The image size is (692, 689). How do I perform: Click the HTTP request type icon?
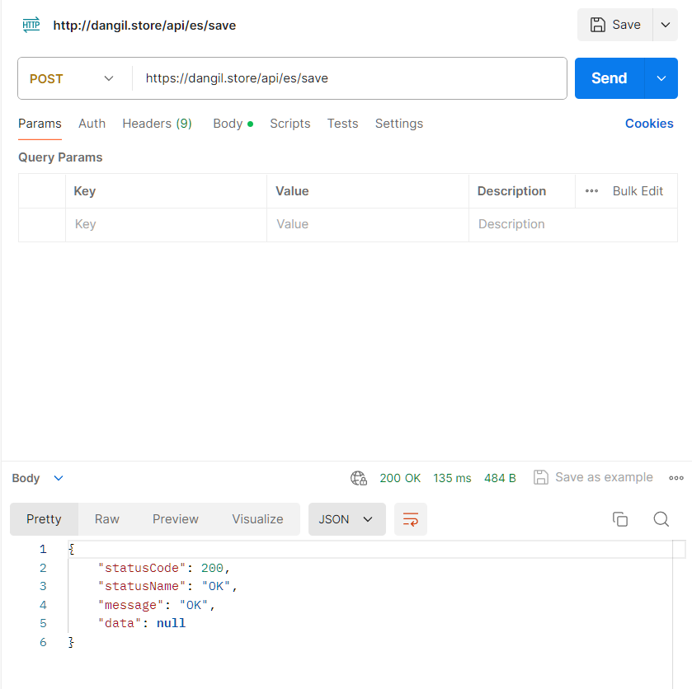(31, 25)
